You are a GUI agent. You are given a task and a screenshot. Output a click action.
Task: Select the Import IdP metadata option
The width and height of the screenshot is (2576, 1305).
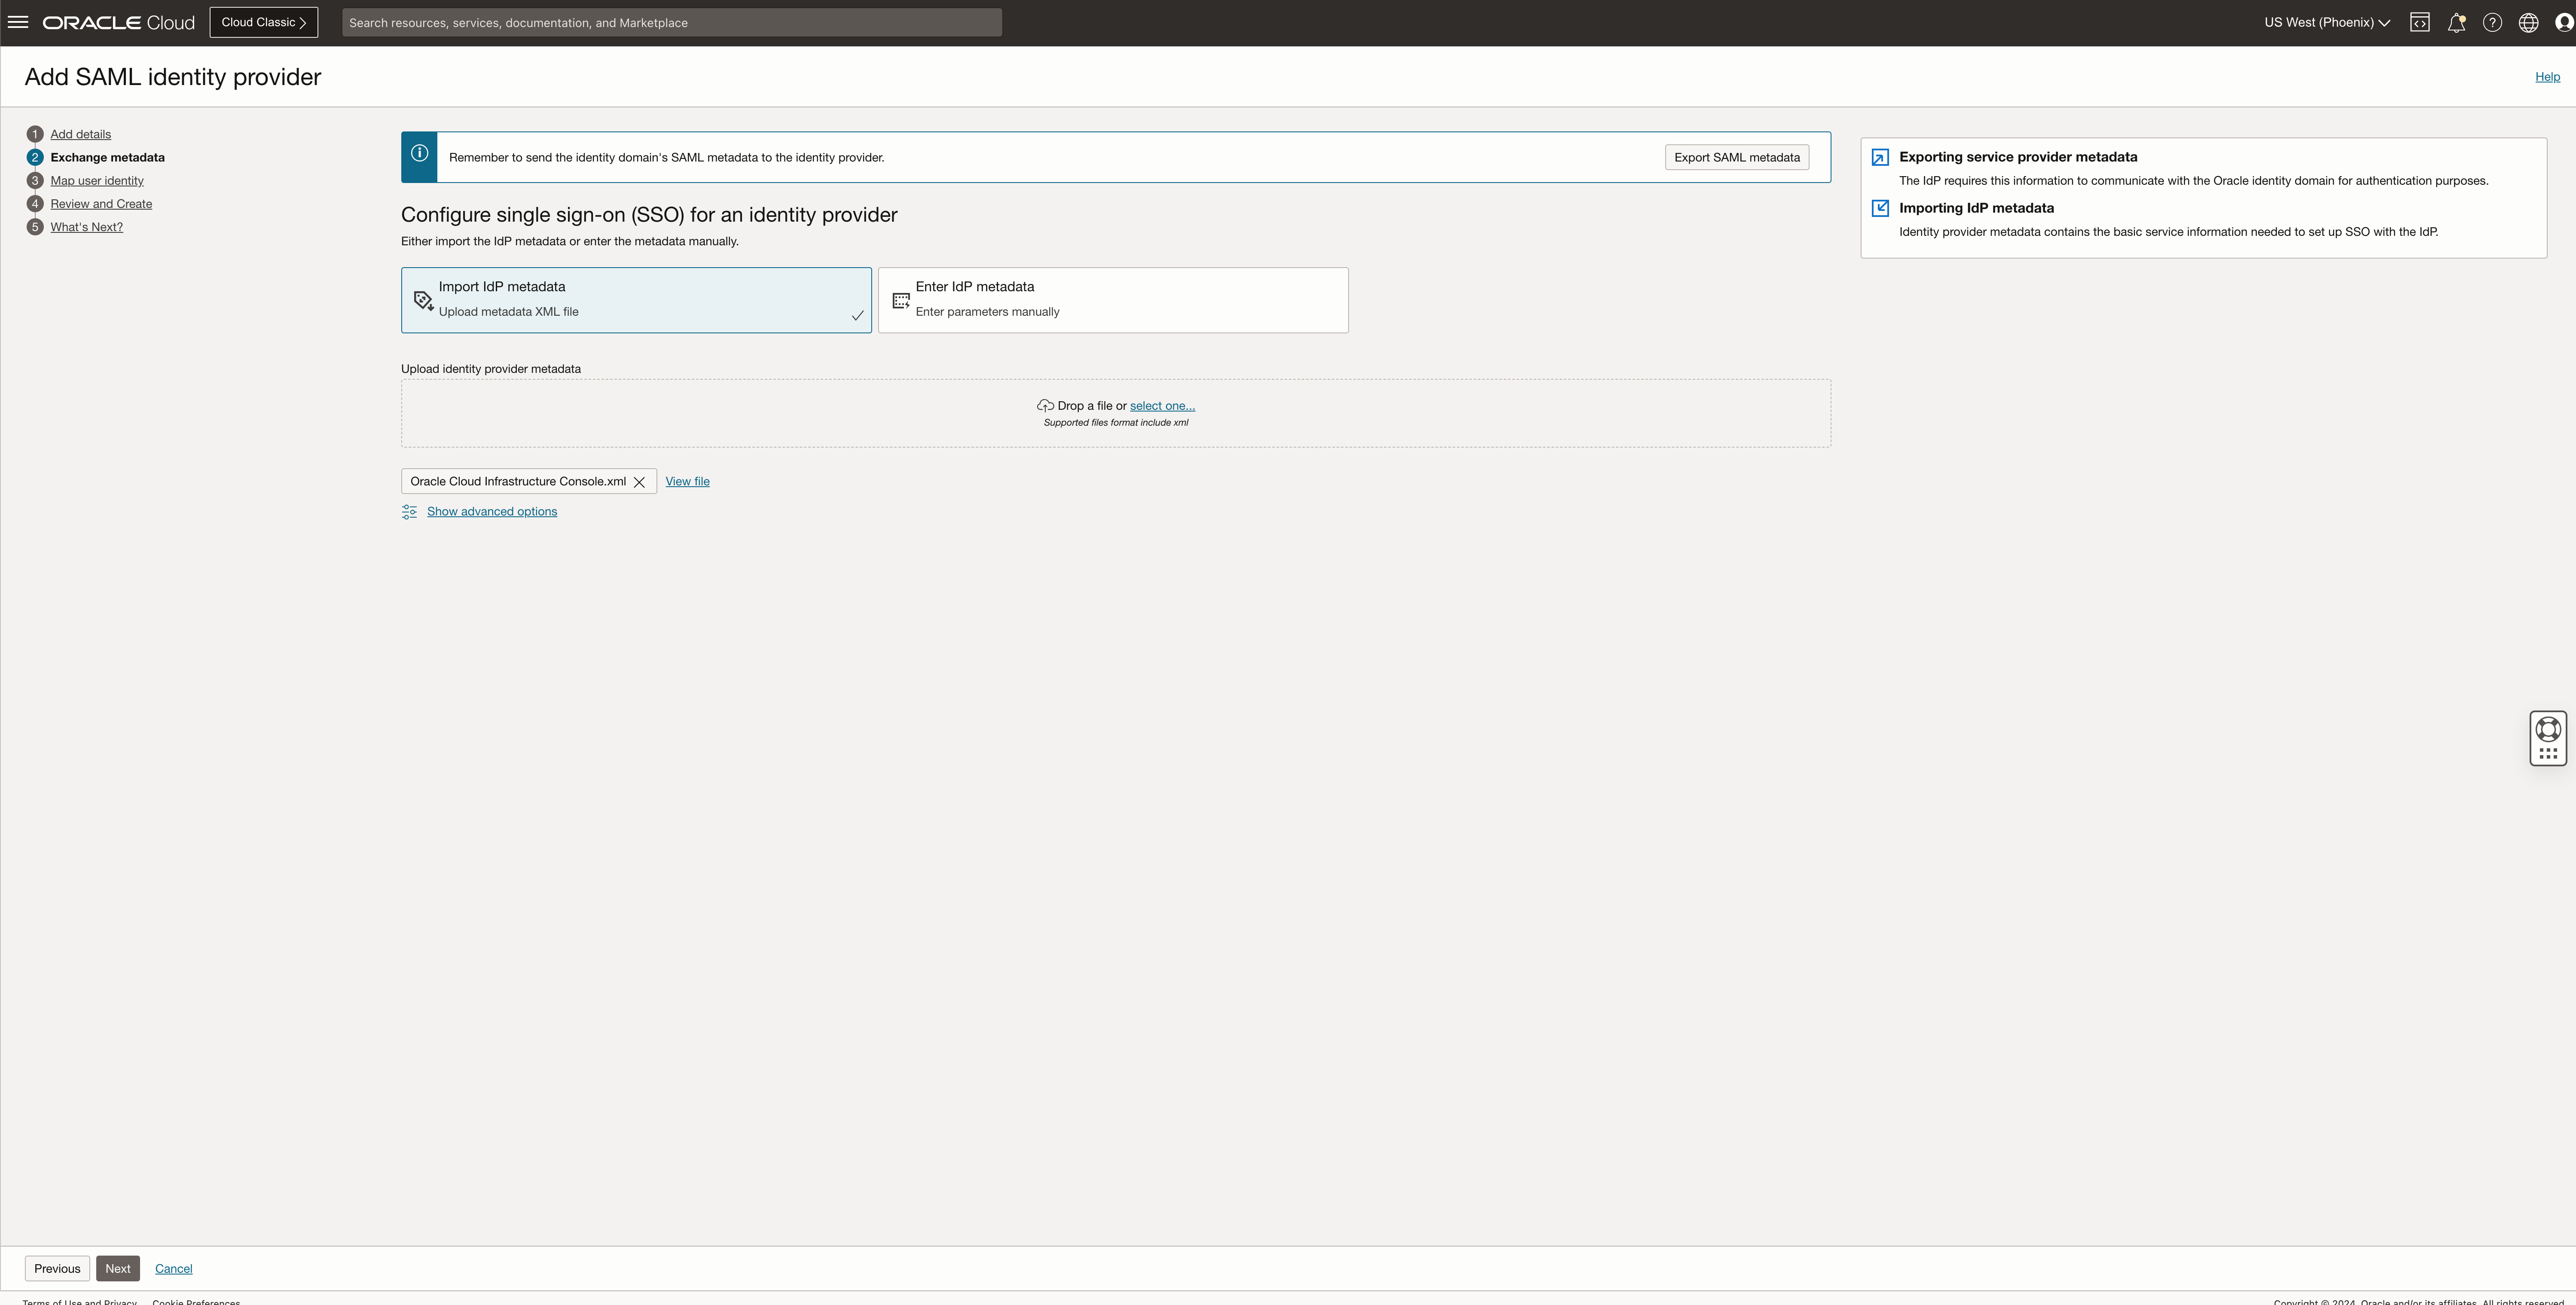[636, 299]
